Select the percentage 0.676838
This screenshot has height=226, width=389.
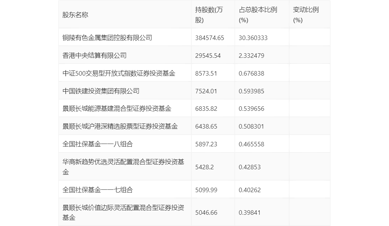tap(251, 74)
